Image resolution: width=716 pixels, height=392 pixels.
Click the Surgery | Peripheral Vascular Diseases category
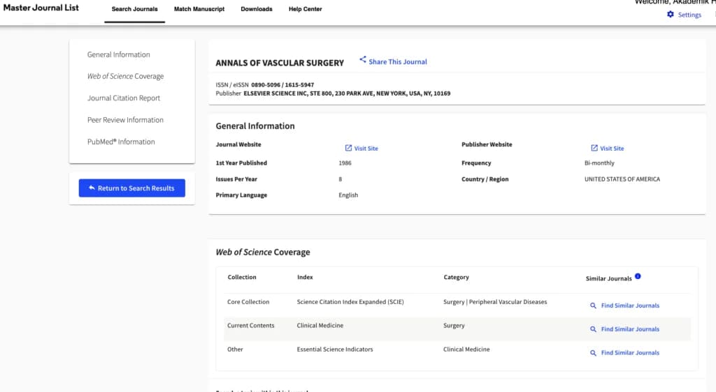tap(495, 302)
